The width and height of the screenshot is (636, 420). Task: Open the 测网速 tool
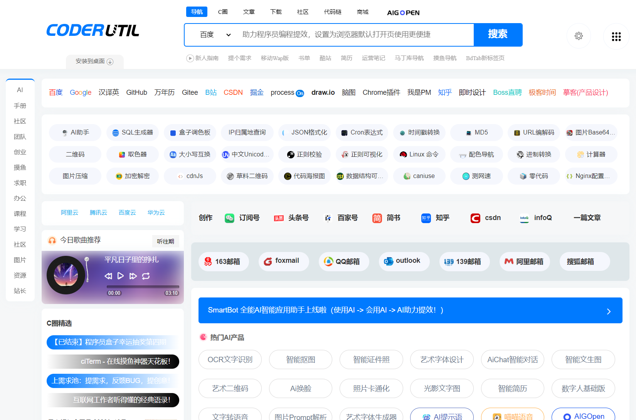coord(477,176)
